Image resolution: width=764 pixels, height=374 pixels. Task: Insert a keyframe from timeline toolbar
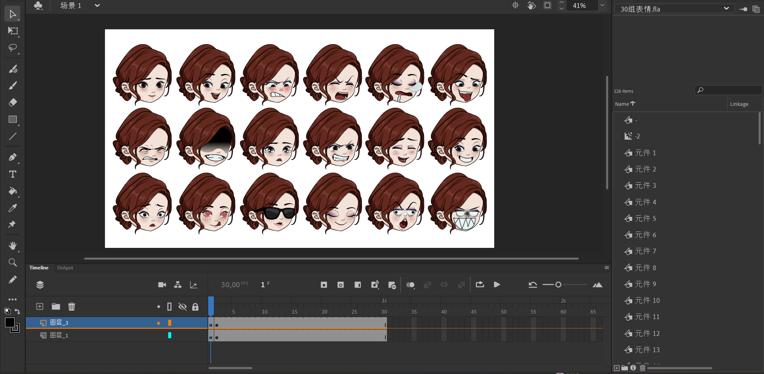(324, 285)
